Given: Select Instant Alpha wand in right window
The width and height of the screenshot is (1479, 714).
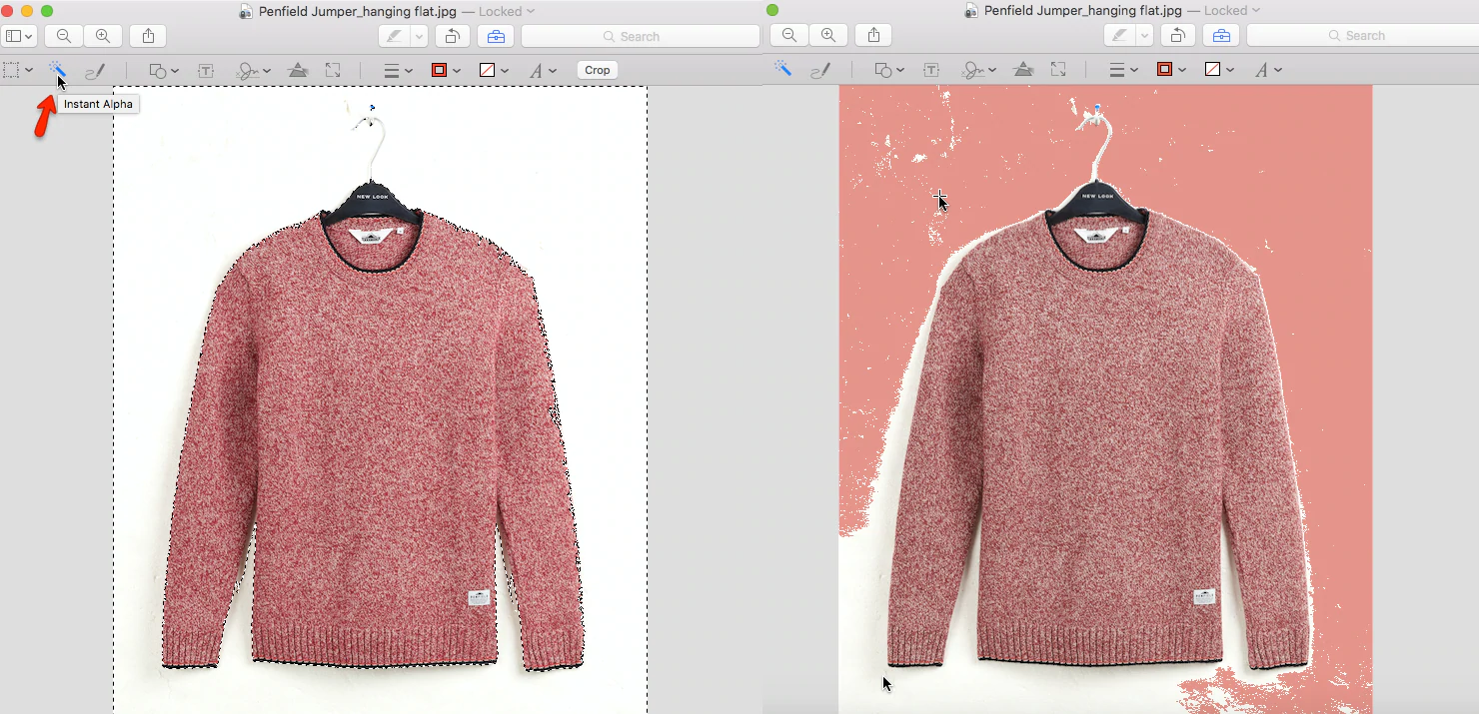Looking at the screenshot, I should tap(783, 70).
